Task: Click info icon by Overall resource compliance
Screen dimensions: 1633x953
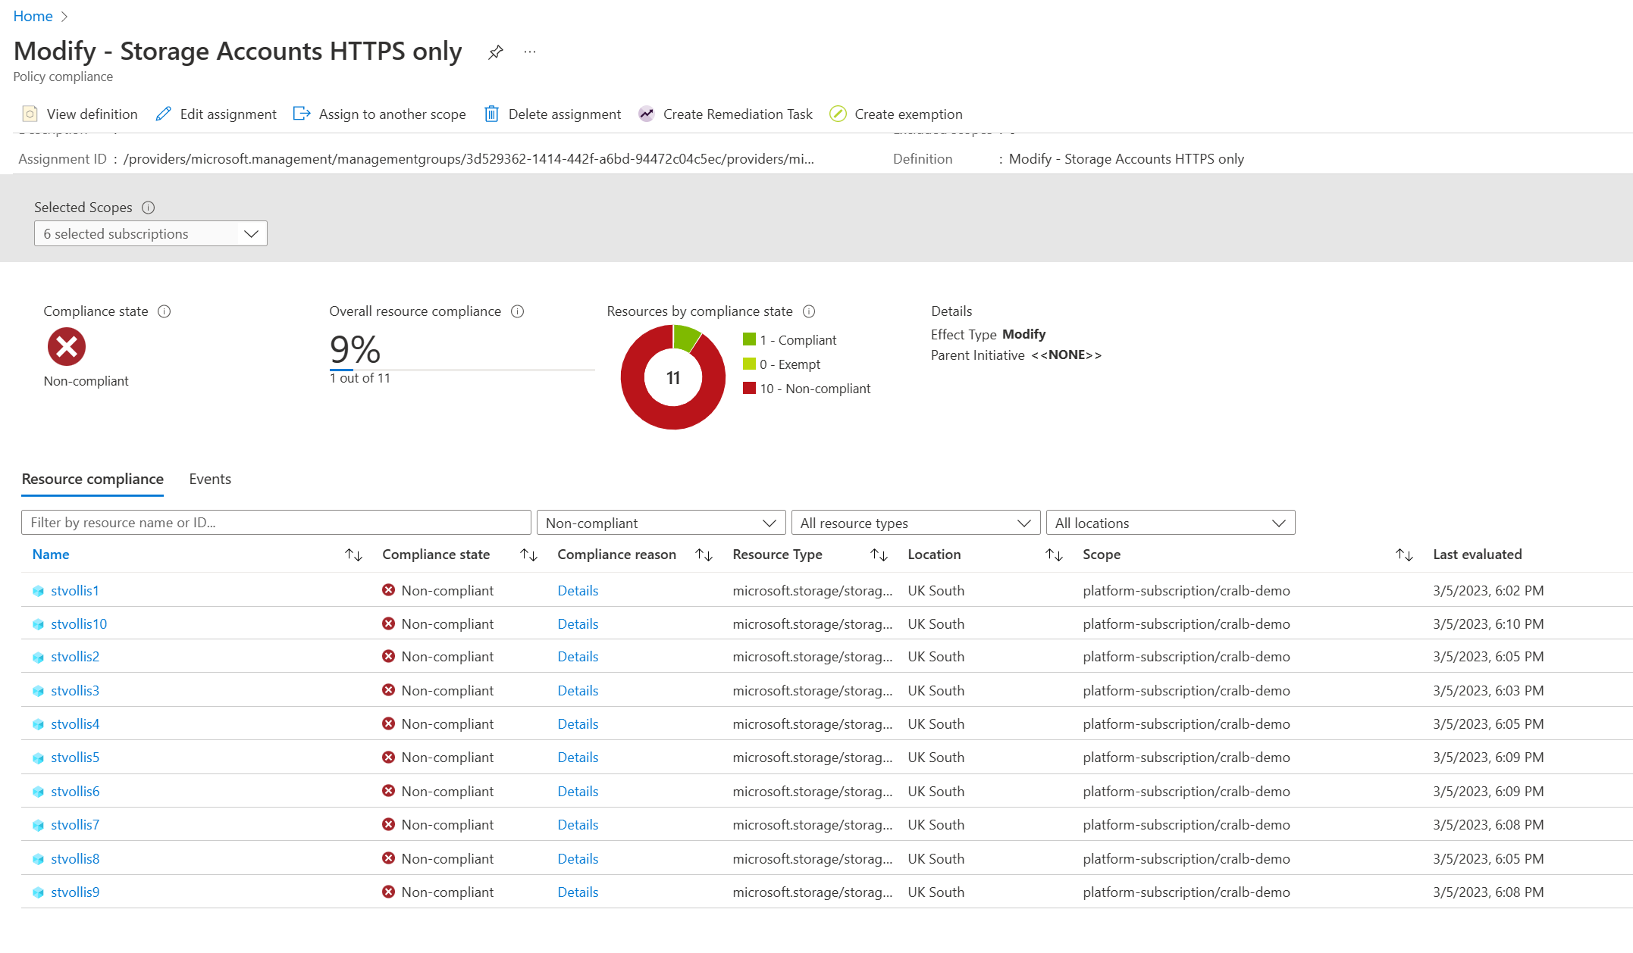Action: (518, 311)
